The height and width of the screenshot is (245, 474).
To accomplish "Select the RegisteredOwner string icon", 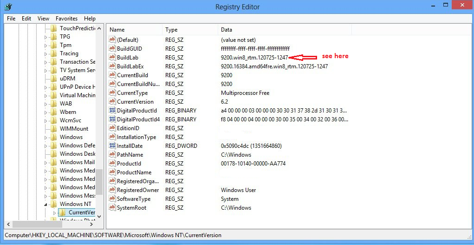I will [112, 190].
